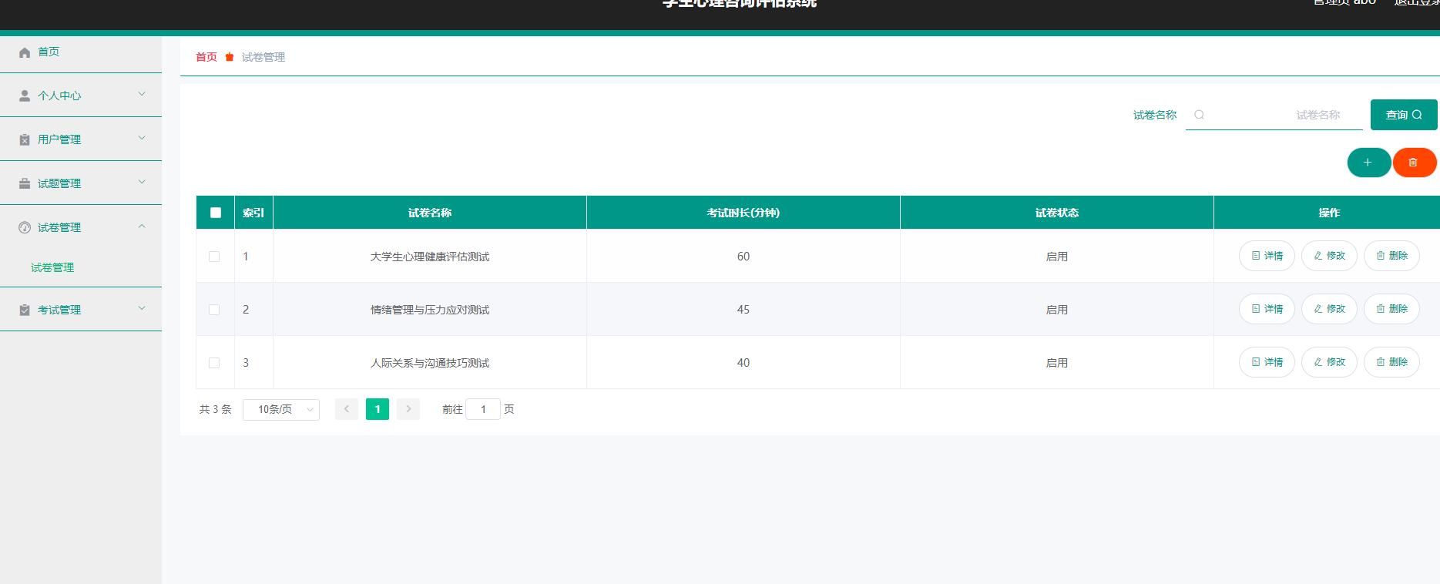Click the 首页 breadcrumb link
The width and height of the screenshot is (1440, 584).
click(206, 57)
